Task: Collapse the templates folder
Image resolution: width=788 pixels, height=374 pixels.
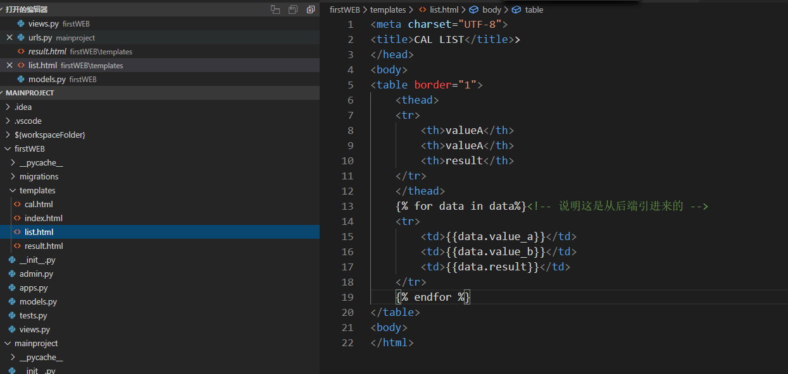Action: coord(159,190)
